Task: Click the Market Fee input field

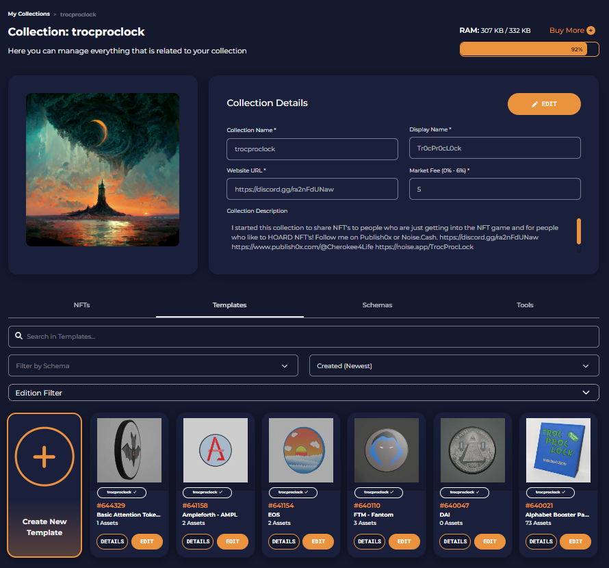Action: (x=495, y=189)
